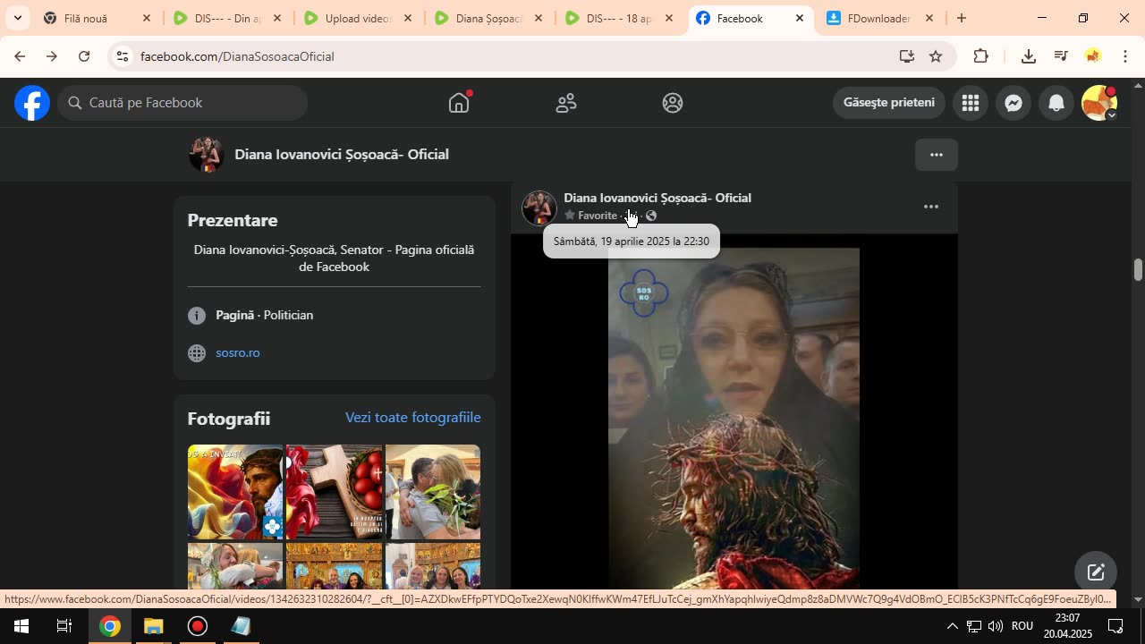Switch to the Upload videos tab
The width and height of the screenshot is (1145, 644).
tap(360, 18)
